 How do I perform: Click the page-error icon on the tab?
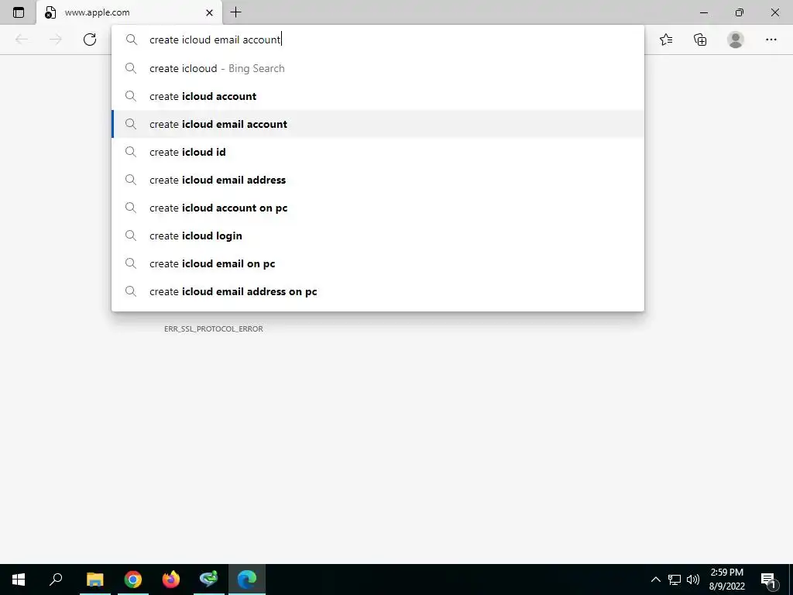pyautogui.click(x=50, y=12)
